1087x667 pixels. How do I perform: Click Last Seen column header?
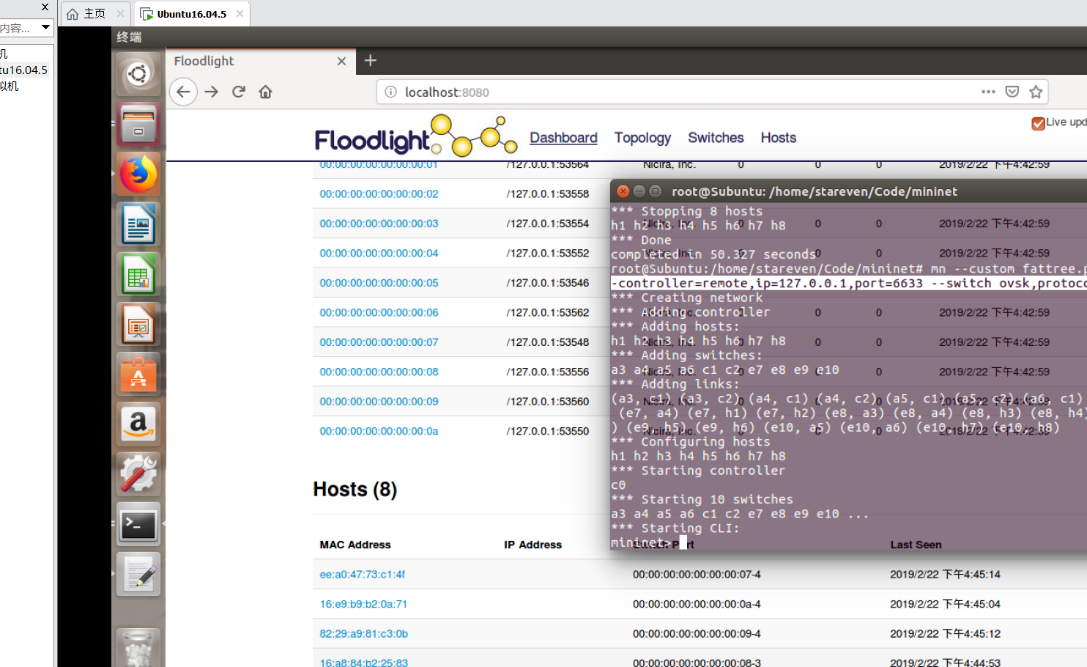click(916, 545)
